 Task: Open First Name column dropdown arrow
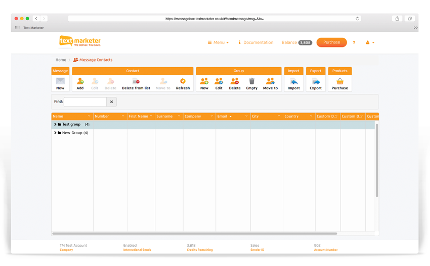(x=151, y=116)
